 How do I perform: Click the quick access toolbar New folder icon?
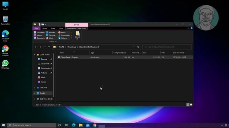pos(43,25)
